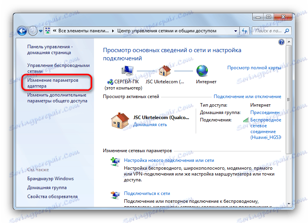Click the blue Help question mark icon
This screenshot has height=223, width=308.
coord(281,42)
